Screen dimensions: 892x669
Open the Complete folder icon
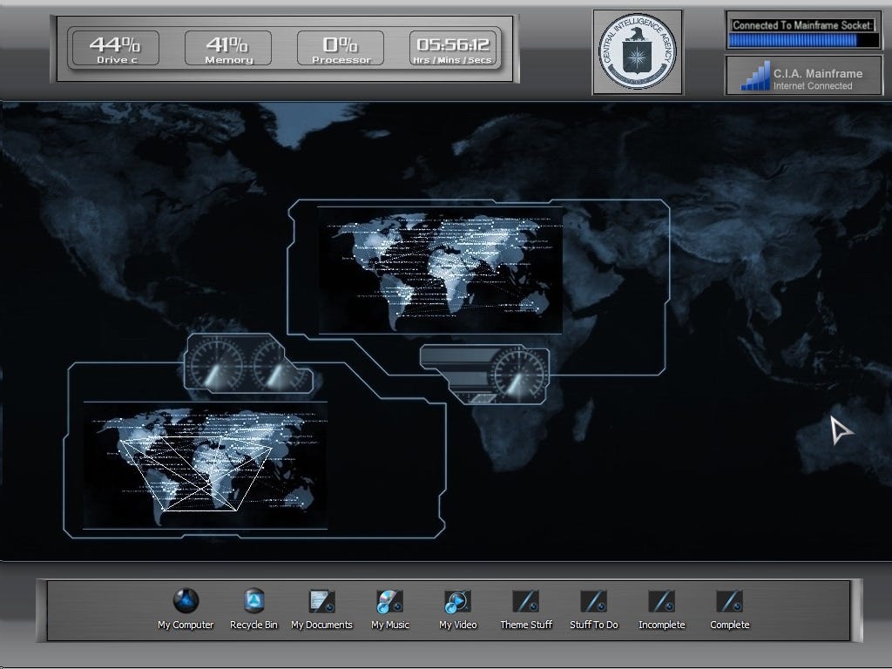(x=729, y=601)
